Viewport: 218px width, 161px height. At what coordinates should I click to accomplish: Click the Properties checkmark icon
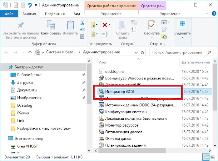(152, 25)
